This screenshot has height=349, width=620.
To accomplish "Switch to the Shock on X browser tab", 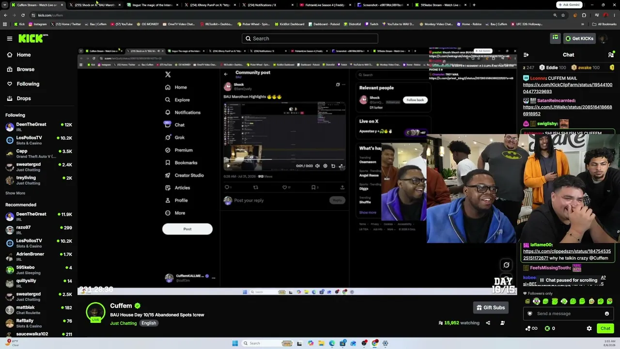I will pyautogui.click(x=95, y=5).
